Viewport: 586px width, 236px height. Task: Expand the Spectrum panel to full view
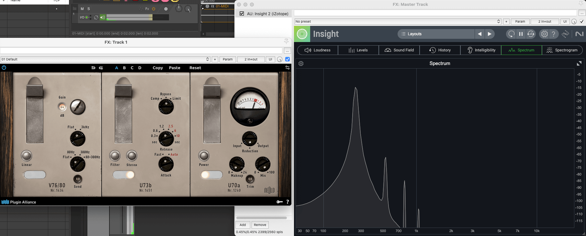579,64
